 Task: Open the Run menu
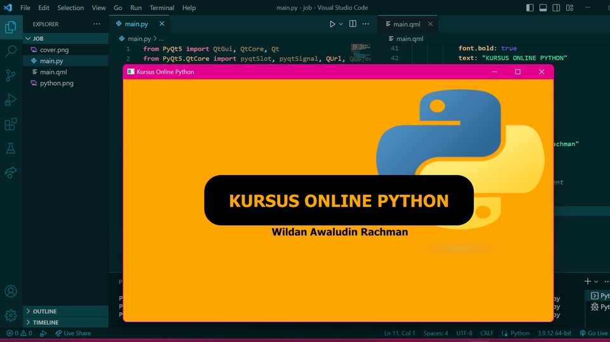[x=136, y=8]
